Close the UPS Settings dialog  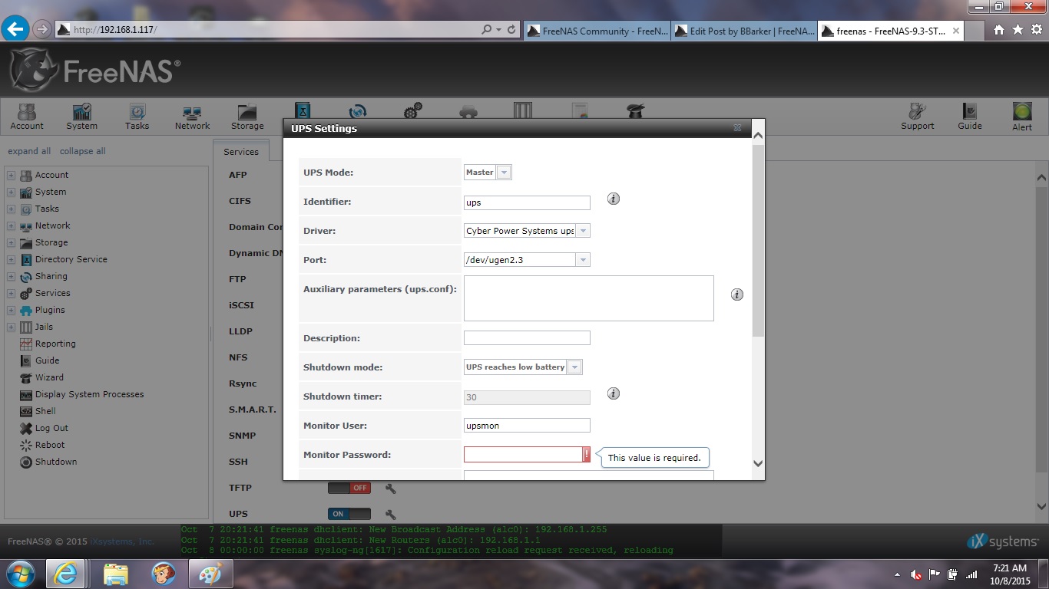[737, 128]
